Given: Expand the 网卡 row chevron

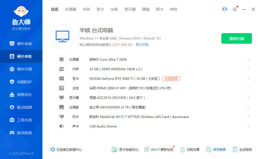Looking at the screenshot, I should 248,117.
